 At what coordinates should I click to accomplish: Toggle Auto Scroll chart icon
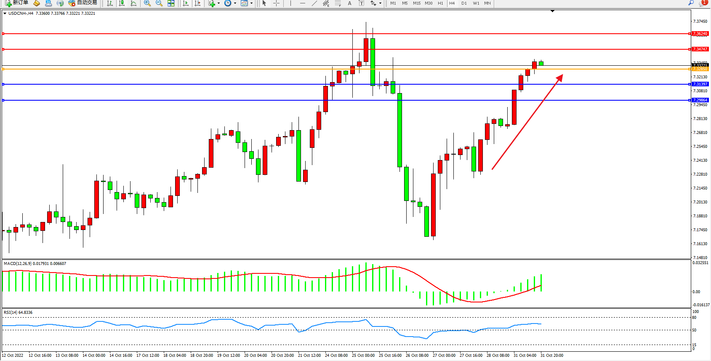pyautogui.click(x=186, y=3)
